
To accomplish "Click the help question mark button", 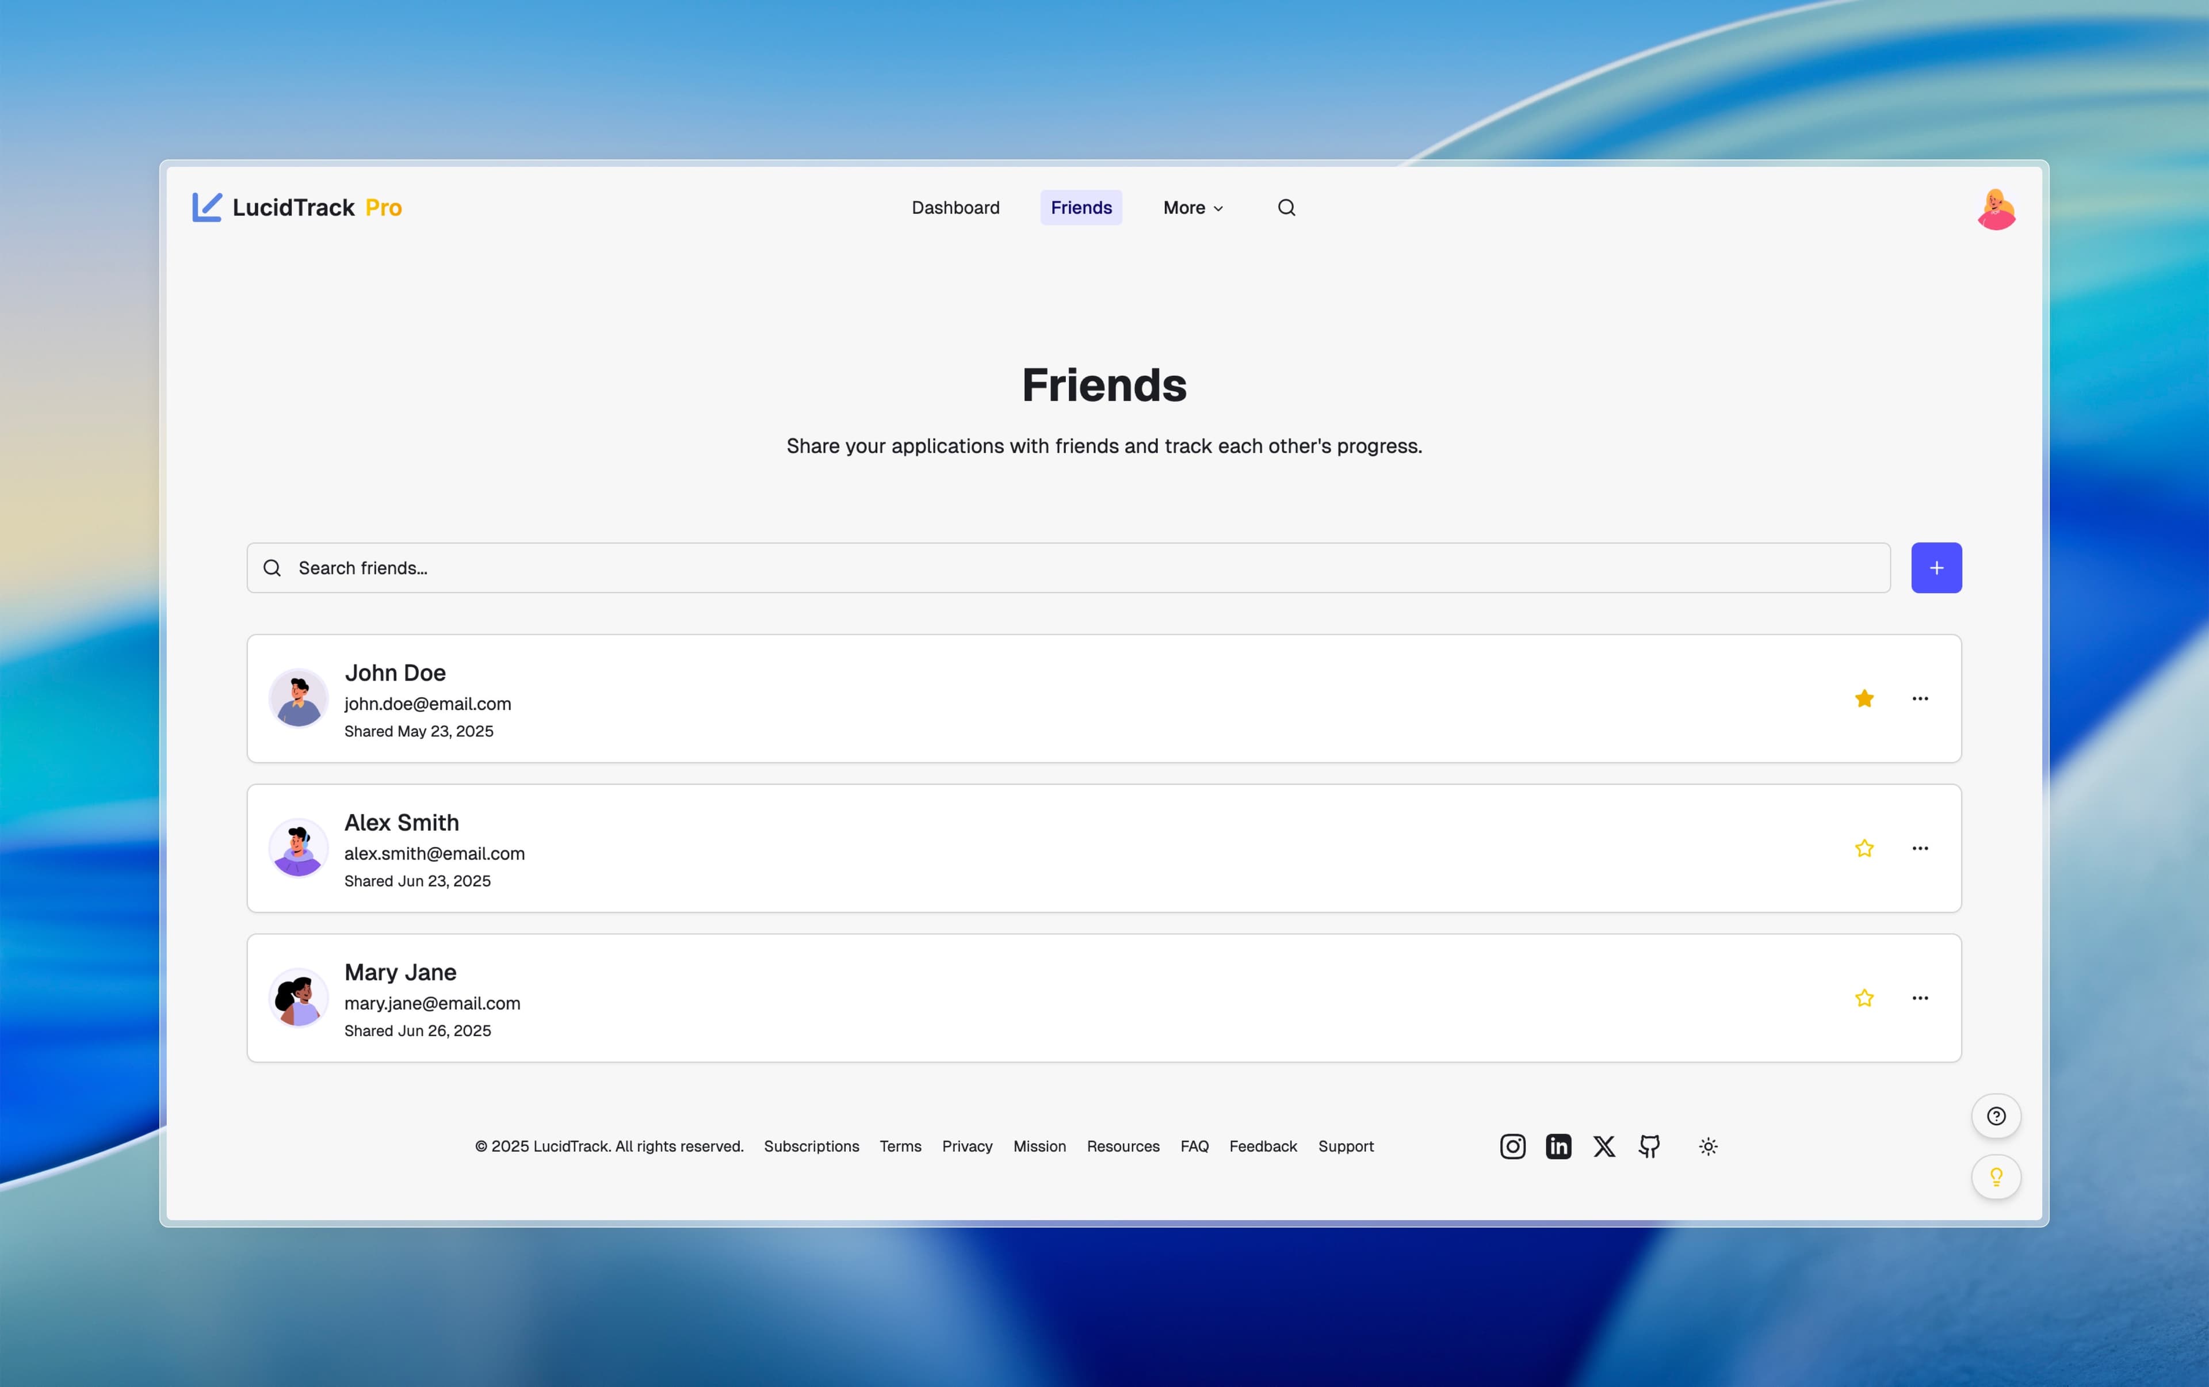I will tap(1996, 1115).
